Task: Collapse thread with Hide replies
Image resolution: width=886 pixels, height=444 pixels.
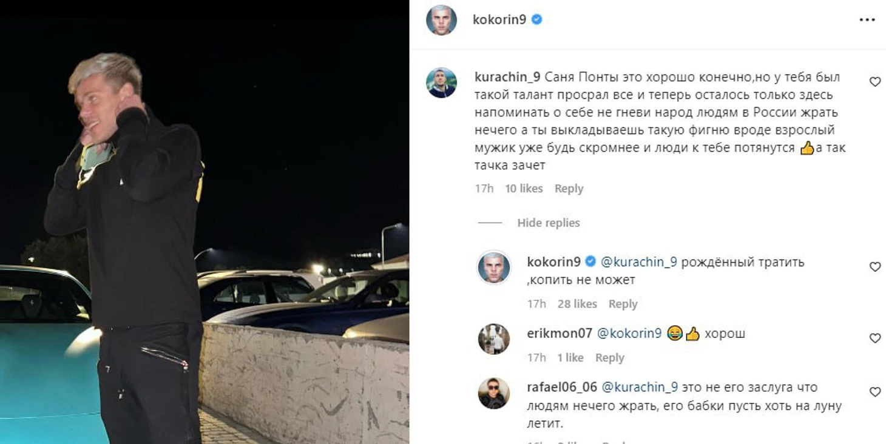Action: pyautogui.click(x=548, y=223)
